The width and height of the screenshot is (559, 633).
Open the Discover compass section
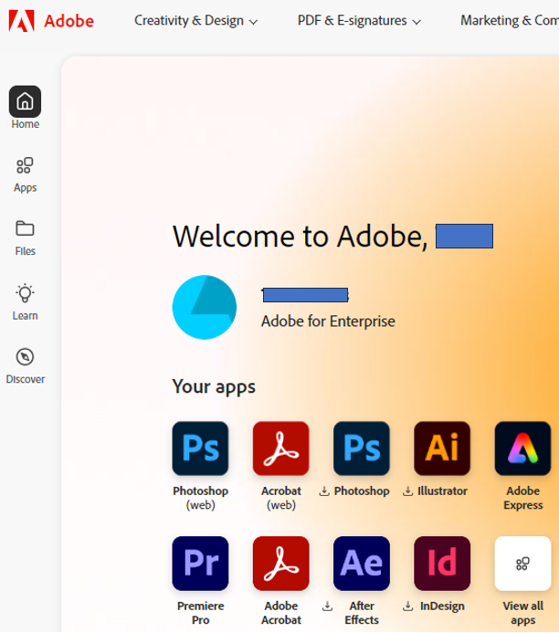coord(25,365)
